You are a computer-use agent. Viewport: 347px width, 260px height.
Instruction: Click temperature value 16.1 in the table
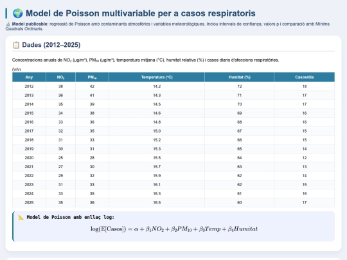pyautogui.click(x=157, y=185)
